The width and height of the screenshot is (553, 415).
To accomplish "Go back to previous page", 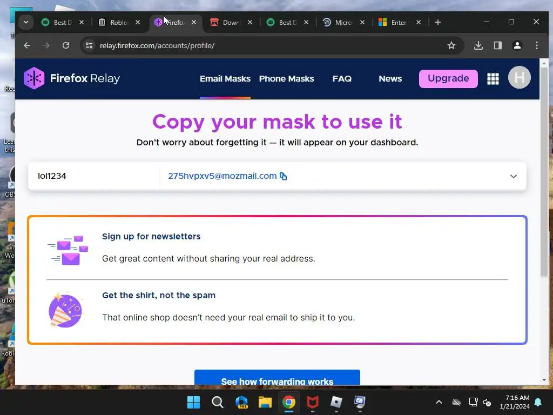I will 27,45.
